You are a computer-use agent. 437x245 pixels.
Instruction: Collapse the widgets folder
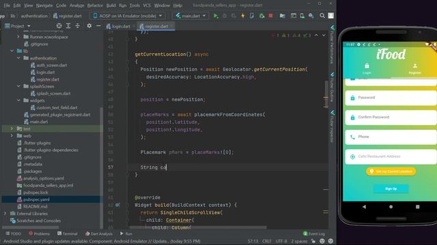click(x=18, y=100)
